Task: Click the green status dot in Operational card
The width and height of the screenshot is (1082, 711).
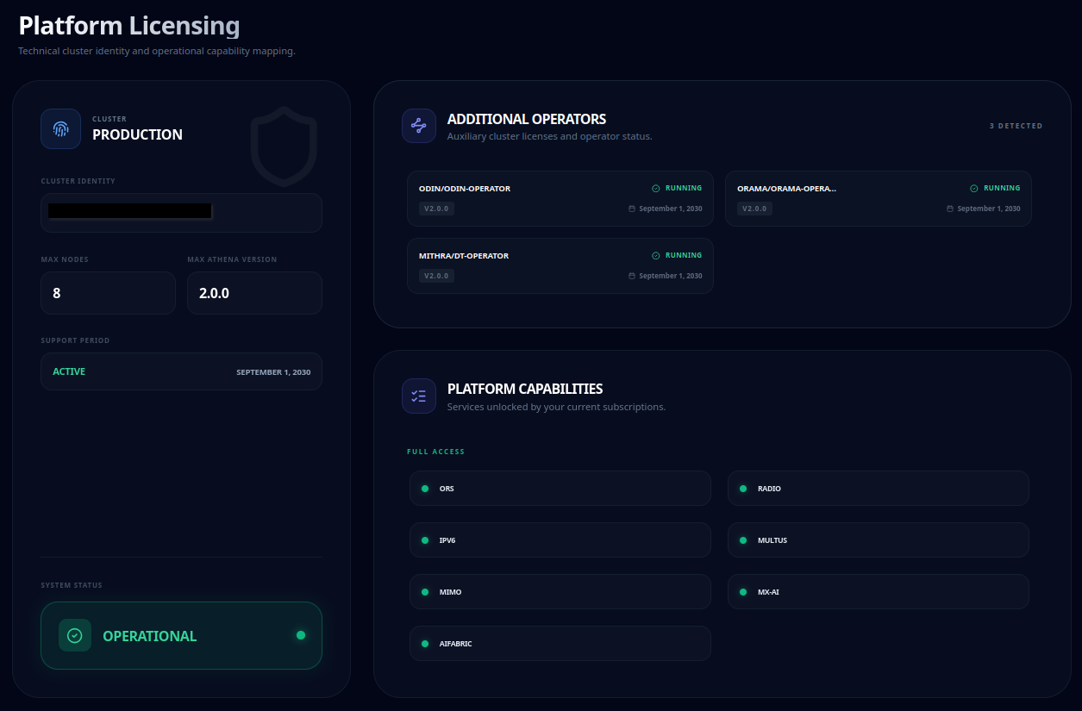Action: pyautogui.click(x=301, y=635)
